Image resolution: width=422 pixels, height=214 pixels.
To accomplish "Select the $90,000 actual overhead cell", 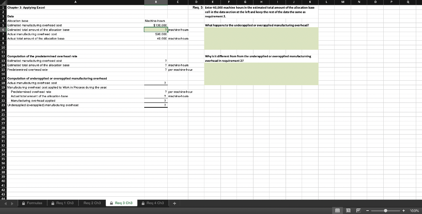I will point(156,34).
